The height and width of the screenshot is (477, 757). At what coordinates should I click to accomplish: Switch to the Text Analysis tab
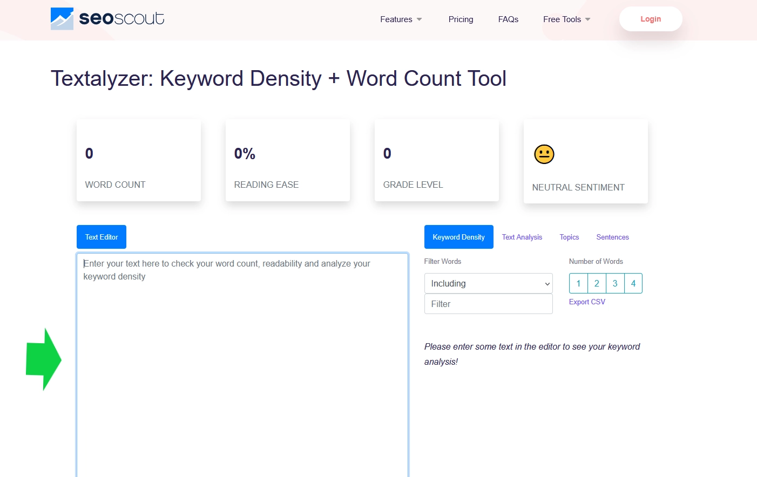522,237
